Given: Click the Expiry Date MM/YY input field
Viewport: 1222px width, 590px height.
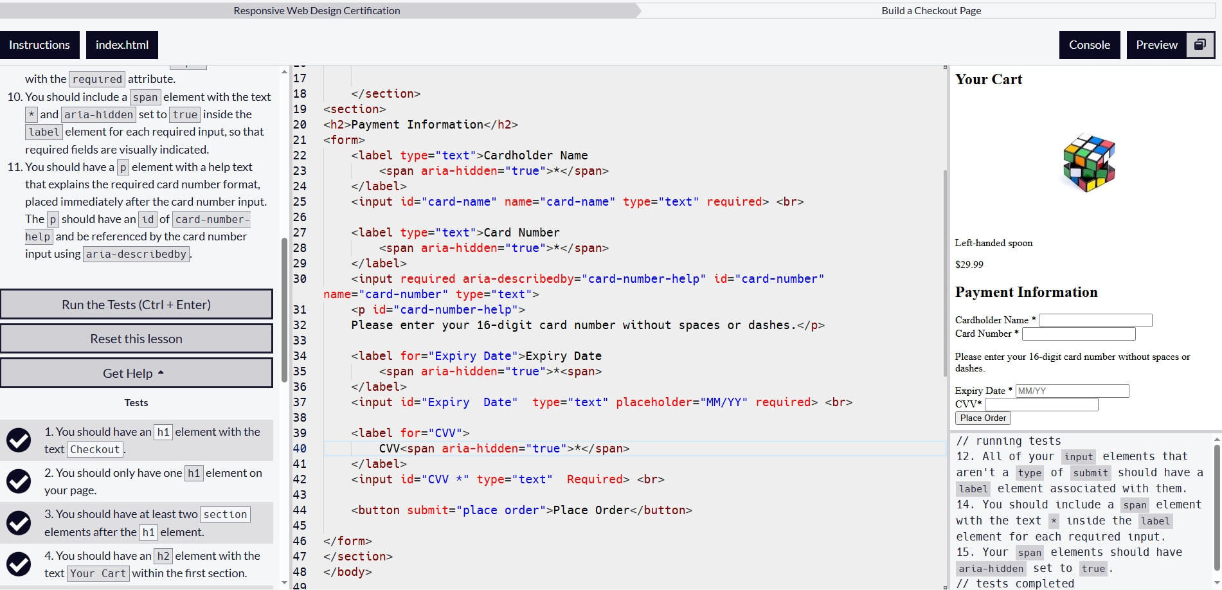Looking at the screenshot, I should (1072, 390).
